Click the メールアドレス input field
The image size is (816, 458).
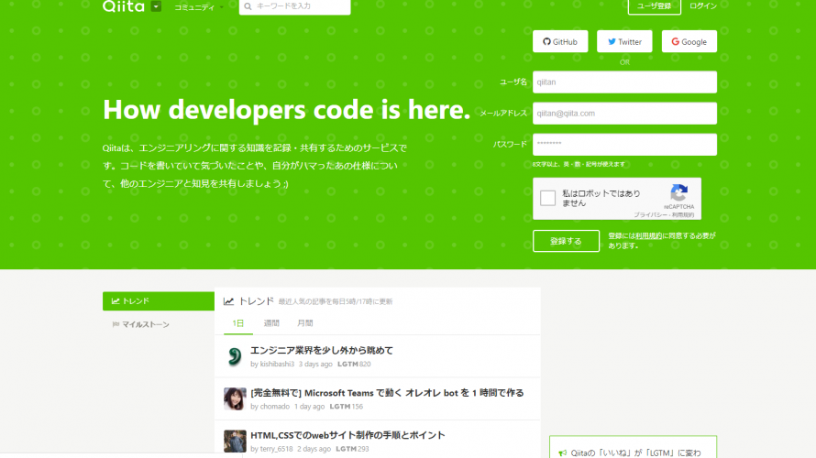tap(624, 114)
